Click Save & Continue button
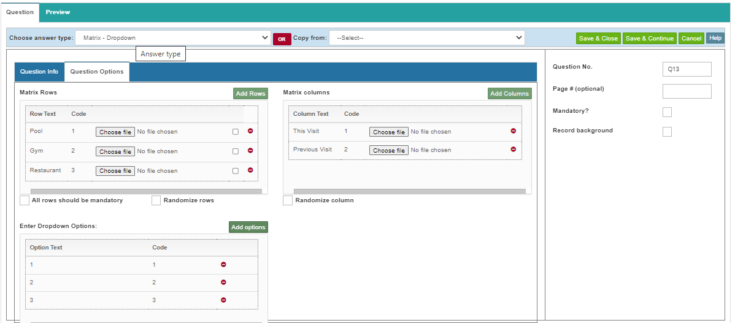 (x=650, y=39)
